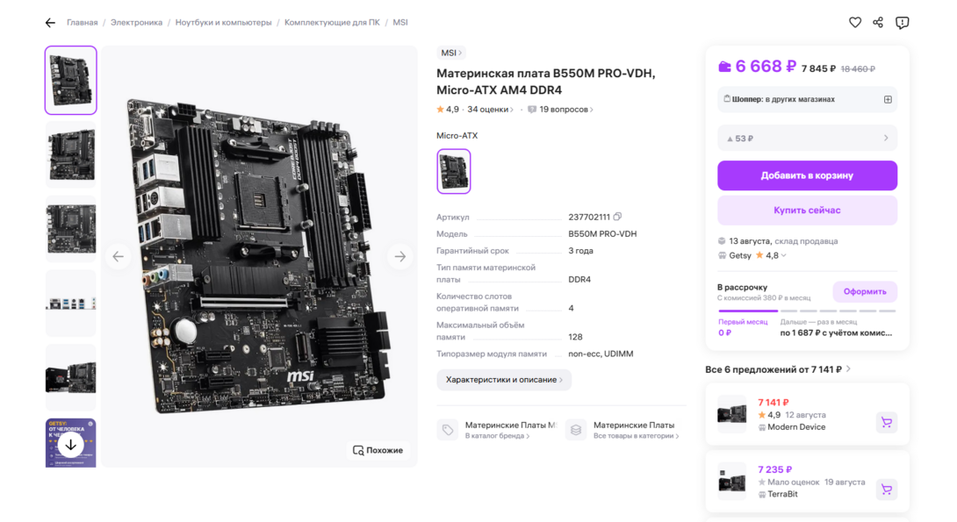Go to the previous product photo with the left arrow
Image resolution: width=957 pixels, height=522 pixels.
point(118,257)
